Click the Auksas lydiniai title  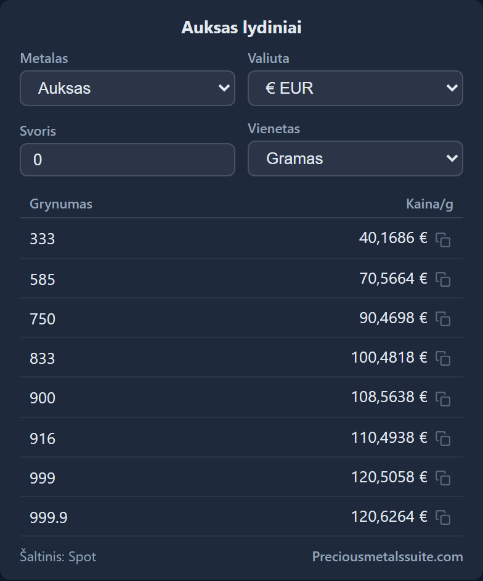pyautogui.click(x=241, y=28)
